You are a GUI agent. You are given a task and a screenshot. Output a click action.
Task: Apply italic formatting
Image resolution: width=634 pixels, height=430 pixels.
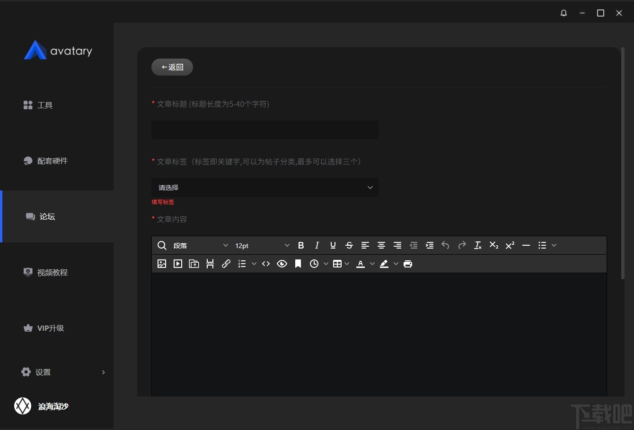coord(317,245)
